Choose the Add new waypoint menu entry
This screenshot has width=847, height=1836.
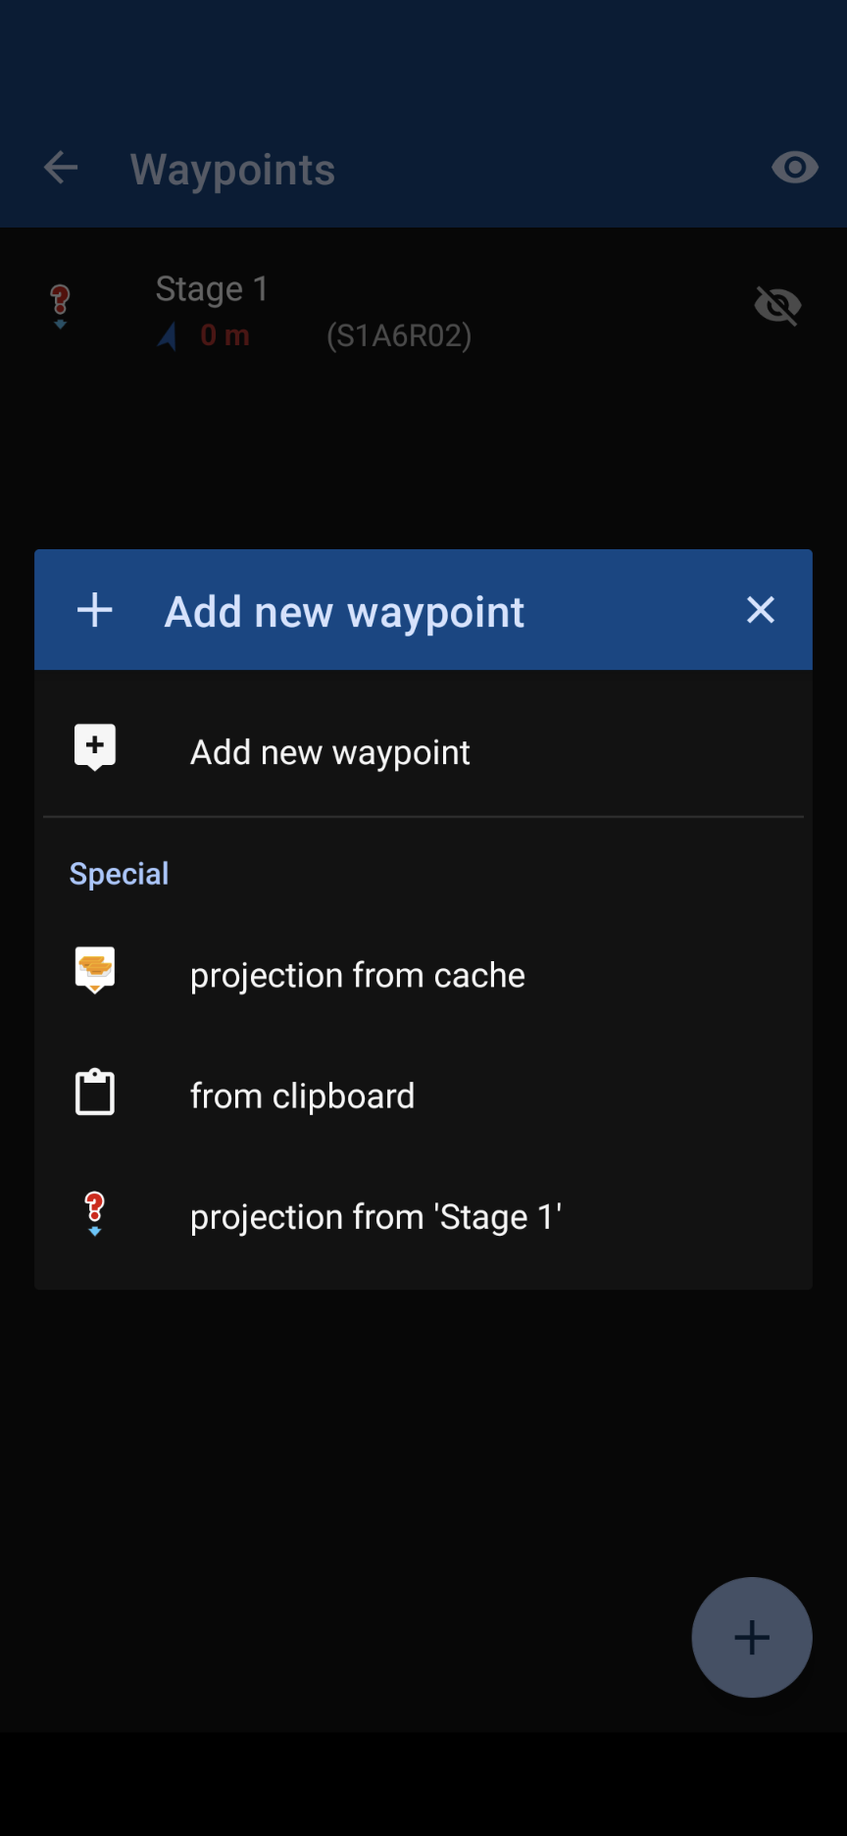pos(330,752)
